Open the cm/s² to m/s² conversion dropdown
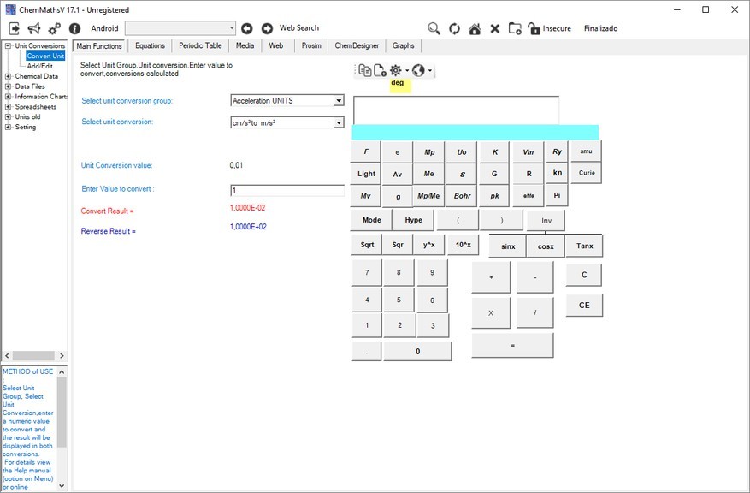This screenshot has width=750, height=493. pos(339,122)
